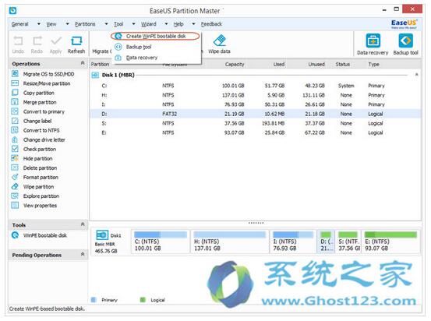Collapse the Tools panel
The width and height of the screenshot is (431, 321).
pos(83,224)
